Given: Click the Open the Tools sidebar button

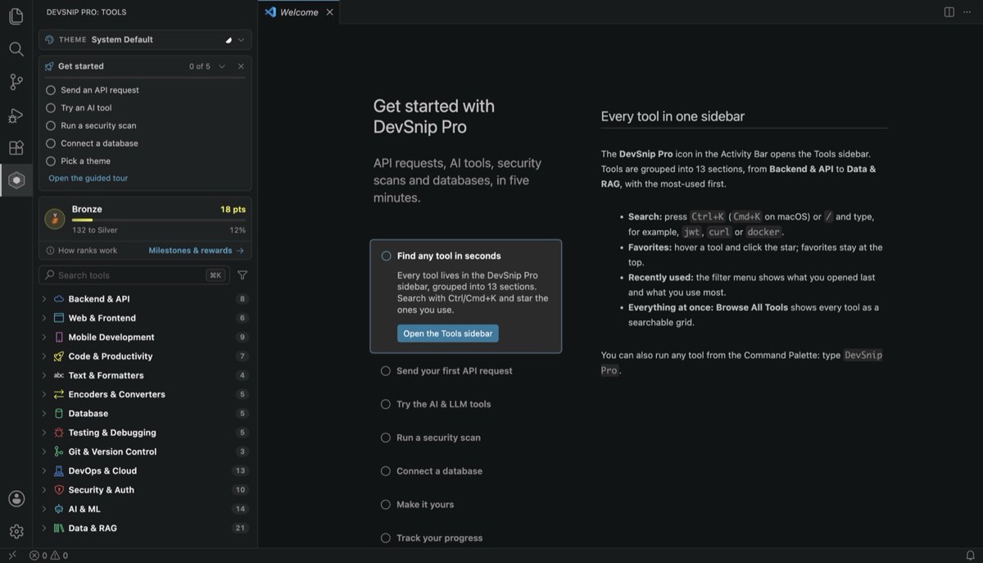Looking at the screenshot, I should (448, 334).
